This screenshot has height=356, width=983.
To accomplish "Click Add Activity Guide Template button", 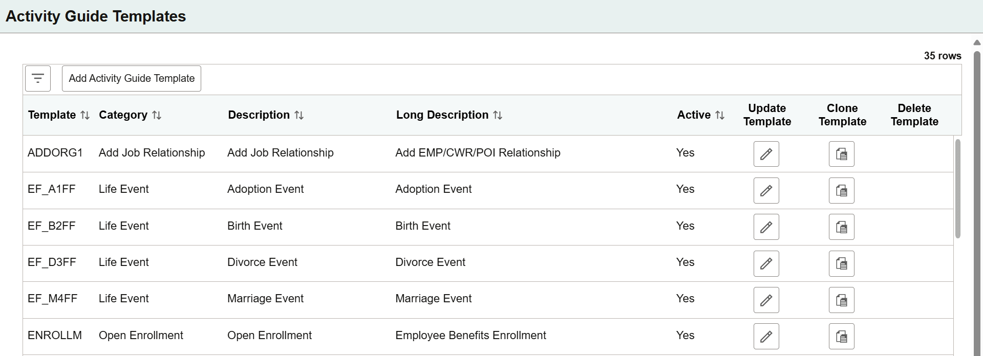I will click(132, 78).
